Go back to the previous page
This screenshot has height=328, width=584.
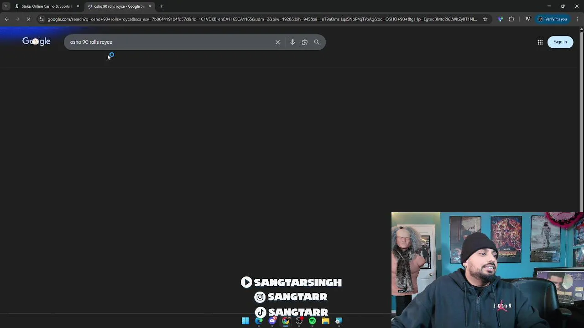click(x=7, y=19)
